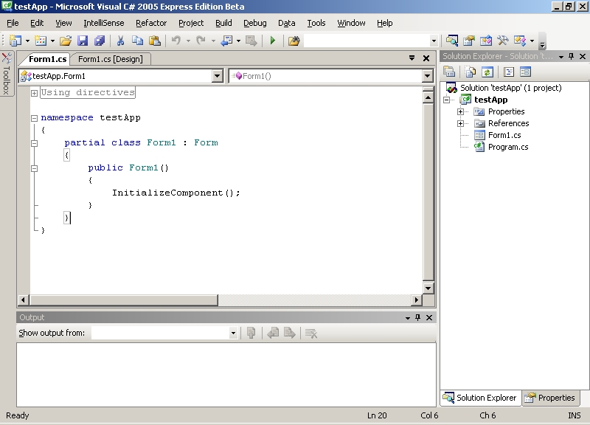The width and height of the screenshot is (590, 425).
Task: Open the testApp.Form1 class dropdown
Action: click(217, 76)
